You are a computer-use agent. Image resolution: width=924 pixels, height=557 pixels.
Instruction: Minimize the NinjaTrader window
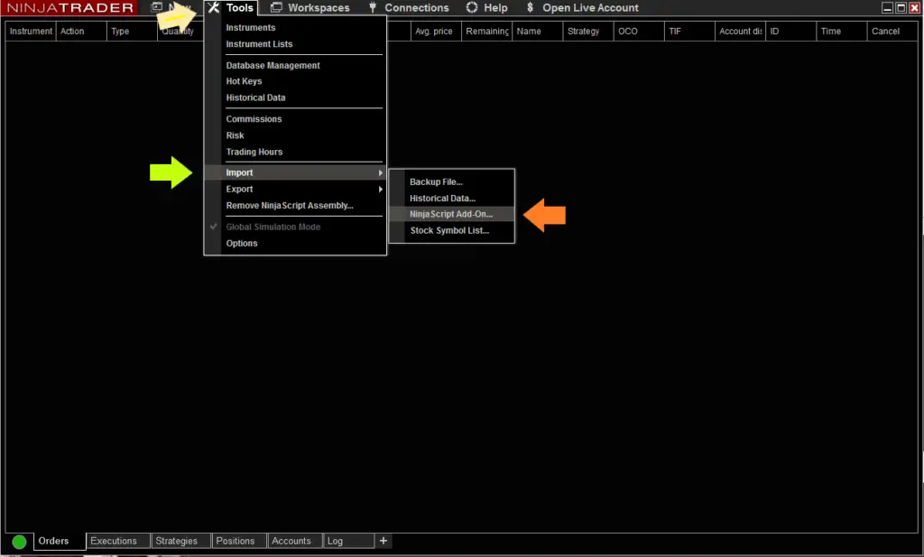(888, 7)
